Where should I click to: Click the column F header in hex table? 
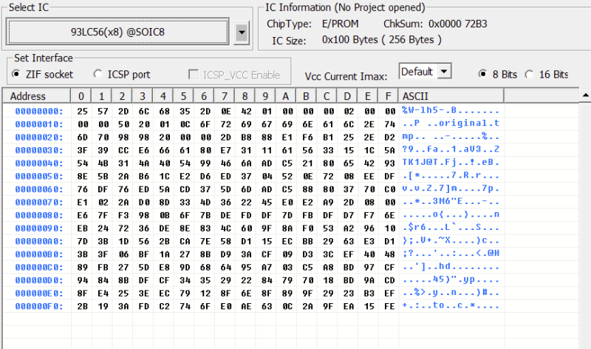tap(389, 96)
